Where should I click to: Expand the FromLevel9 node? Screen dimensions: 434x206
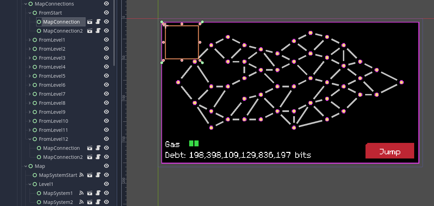coord(30,112)
